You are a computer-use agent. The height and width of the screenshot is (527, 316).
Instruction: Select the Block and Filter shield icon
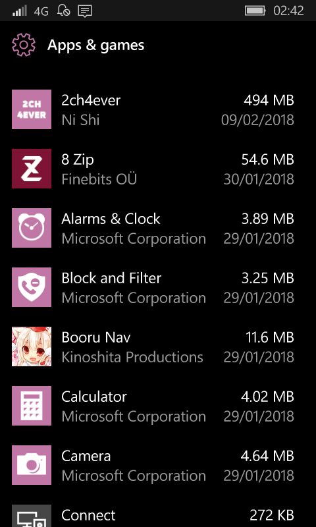point(32,287)
